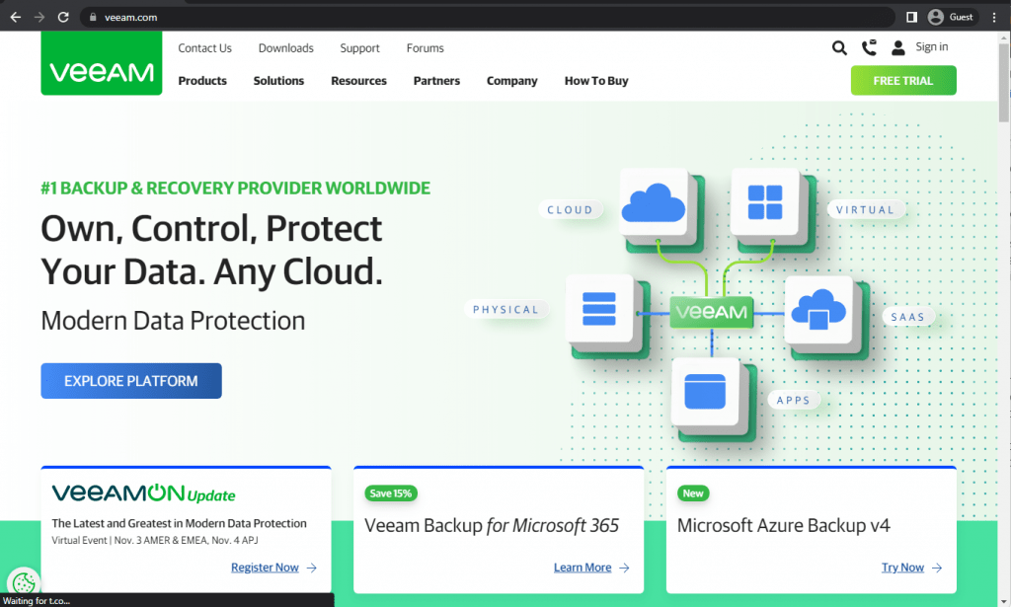Click the search magnifier icon

coord(839,47)
